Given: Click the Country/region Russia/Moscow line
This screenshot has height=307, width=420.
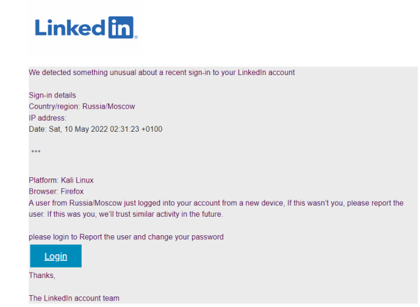Looking at the screenshot, I should pyautogui.click(x=82, y=107).
